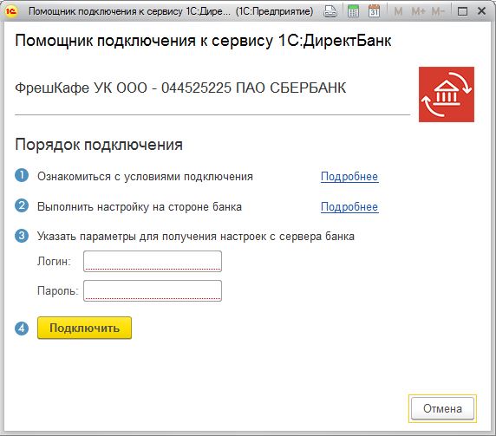The height and width of the screenshot is (436, 496).
Task: Click step 2 number badge
Action: point(22,205)
